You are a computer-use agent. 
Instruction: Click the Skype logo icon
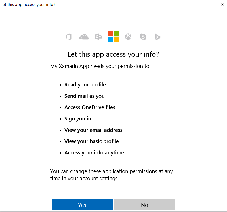(x=143, y=37)
